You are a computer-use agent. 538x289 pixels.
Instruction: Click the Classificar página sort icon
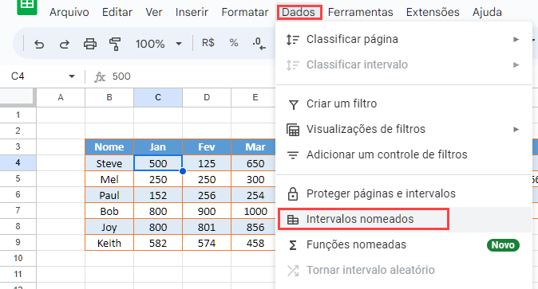coord(293,40)
